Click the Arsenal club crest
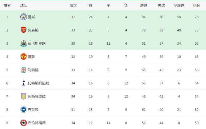The image size is (206, 129). coord(23,30)
